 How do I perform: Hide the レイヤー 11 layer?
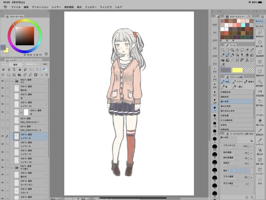2,152
